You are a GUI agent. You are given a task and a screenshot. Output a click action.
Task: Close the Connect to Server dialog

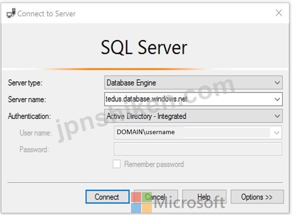279,13
